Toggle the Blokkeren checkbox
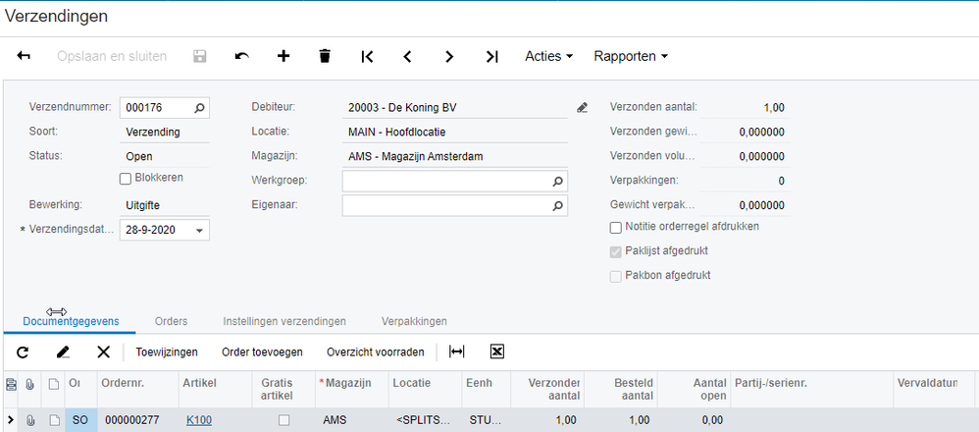This screenshot has height=432, width=979. pyautogui.click(x=126, y=178)
